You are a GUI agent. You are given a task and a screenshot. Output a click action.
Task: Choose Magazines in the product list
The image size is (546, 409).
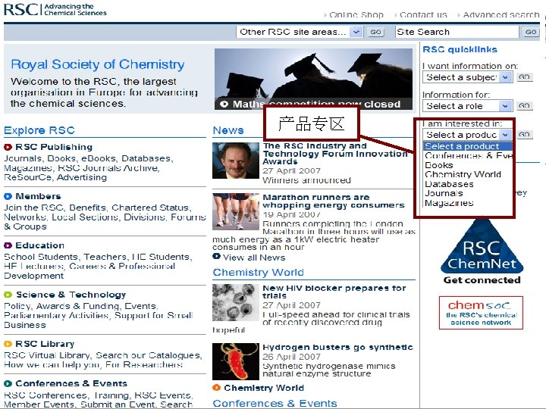coord(468,203)
